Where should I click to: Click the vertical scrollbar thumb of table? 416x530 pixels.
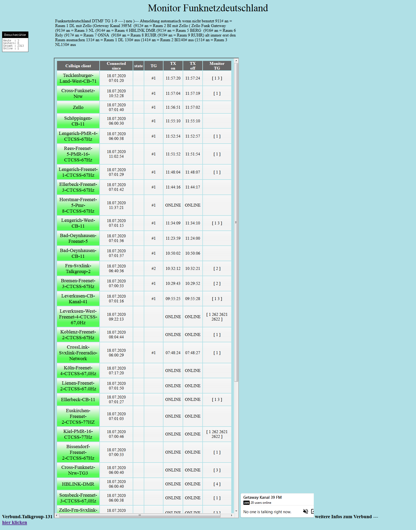(236, 222)
